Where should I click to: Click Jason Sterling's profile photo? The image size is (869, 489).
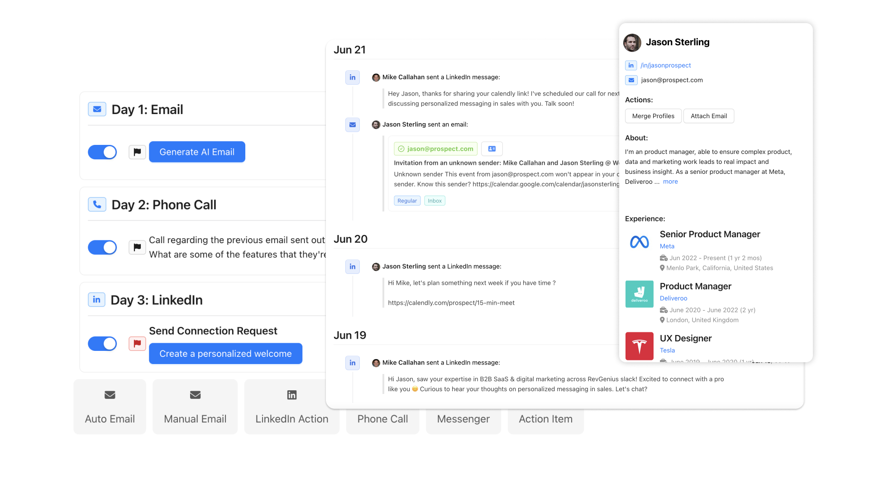(632, 43)
